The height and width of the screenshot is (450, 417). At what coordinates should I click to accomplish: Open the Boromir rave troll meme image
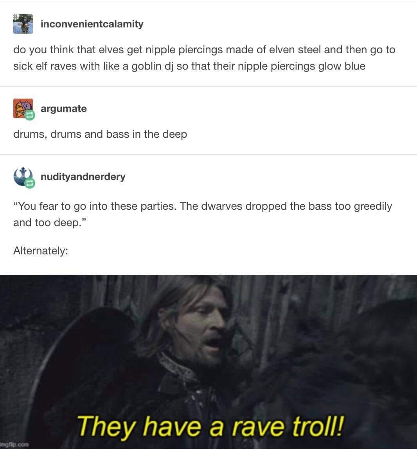click(x=208, y=362)
